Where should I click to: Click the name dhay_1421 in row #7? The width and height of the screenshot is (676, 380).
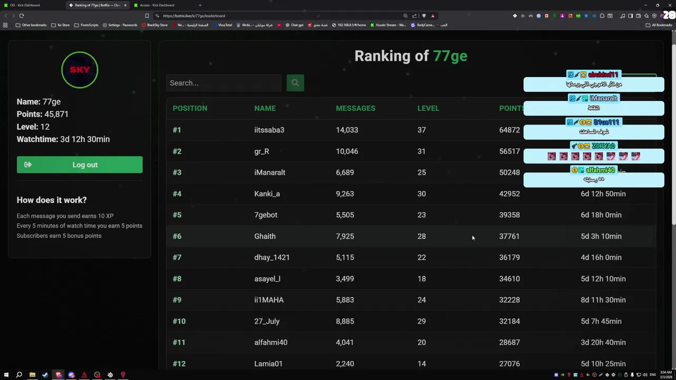[271, 258]
